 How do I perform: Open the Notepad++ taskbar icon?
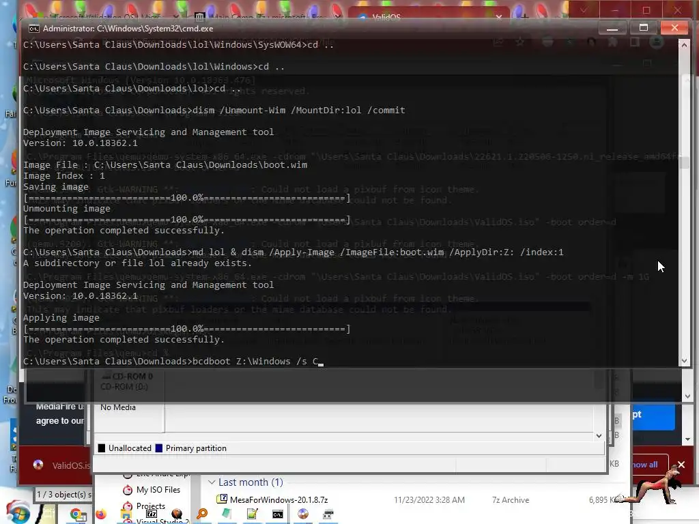point(253,514)
